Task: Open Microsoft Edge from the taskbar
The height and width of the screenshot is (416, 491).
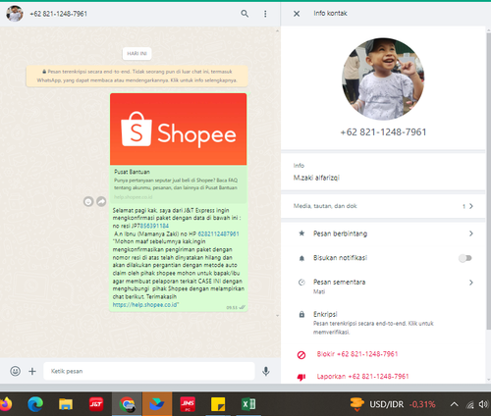Action: coord(35,404)
